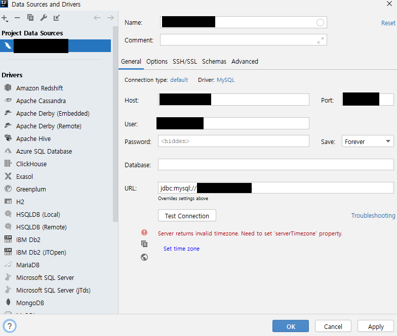Viewport: 397px width, 336px height.
Task: Focus the Password input field
Action: tap(233, 141)
